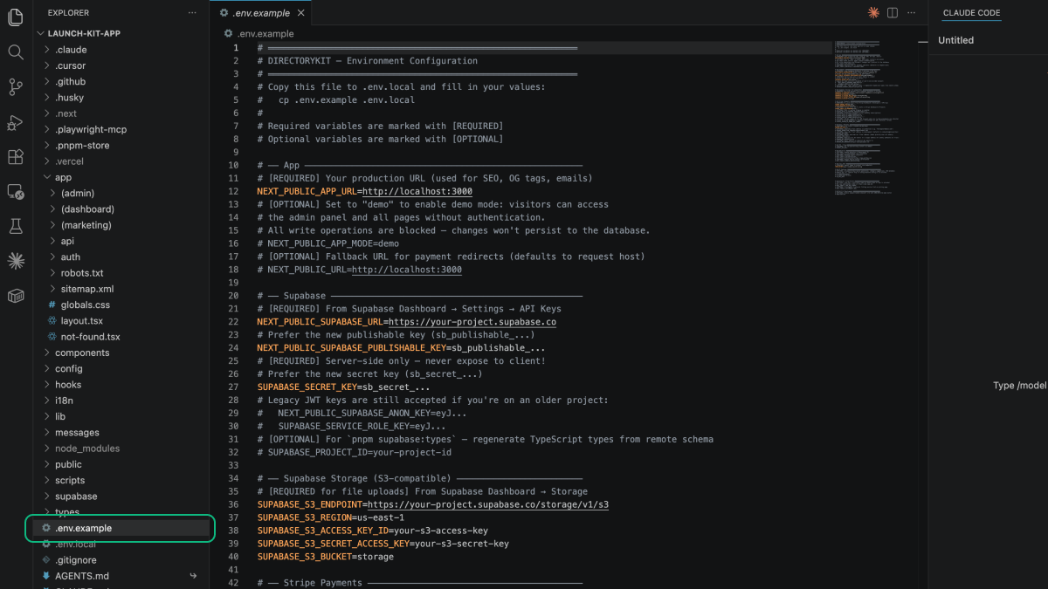Viewport: 1048px width, 589px height.
Task: Open globals.css from the file tree
Action: tap(85, 305)
